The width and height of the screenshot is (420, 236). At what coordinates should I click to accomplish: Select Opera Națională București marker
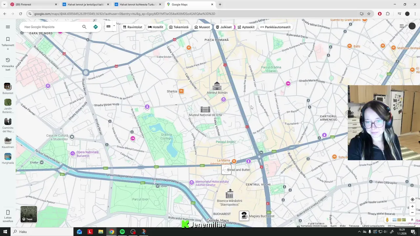pos(73,153)
